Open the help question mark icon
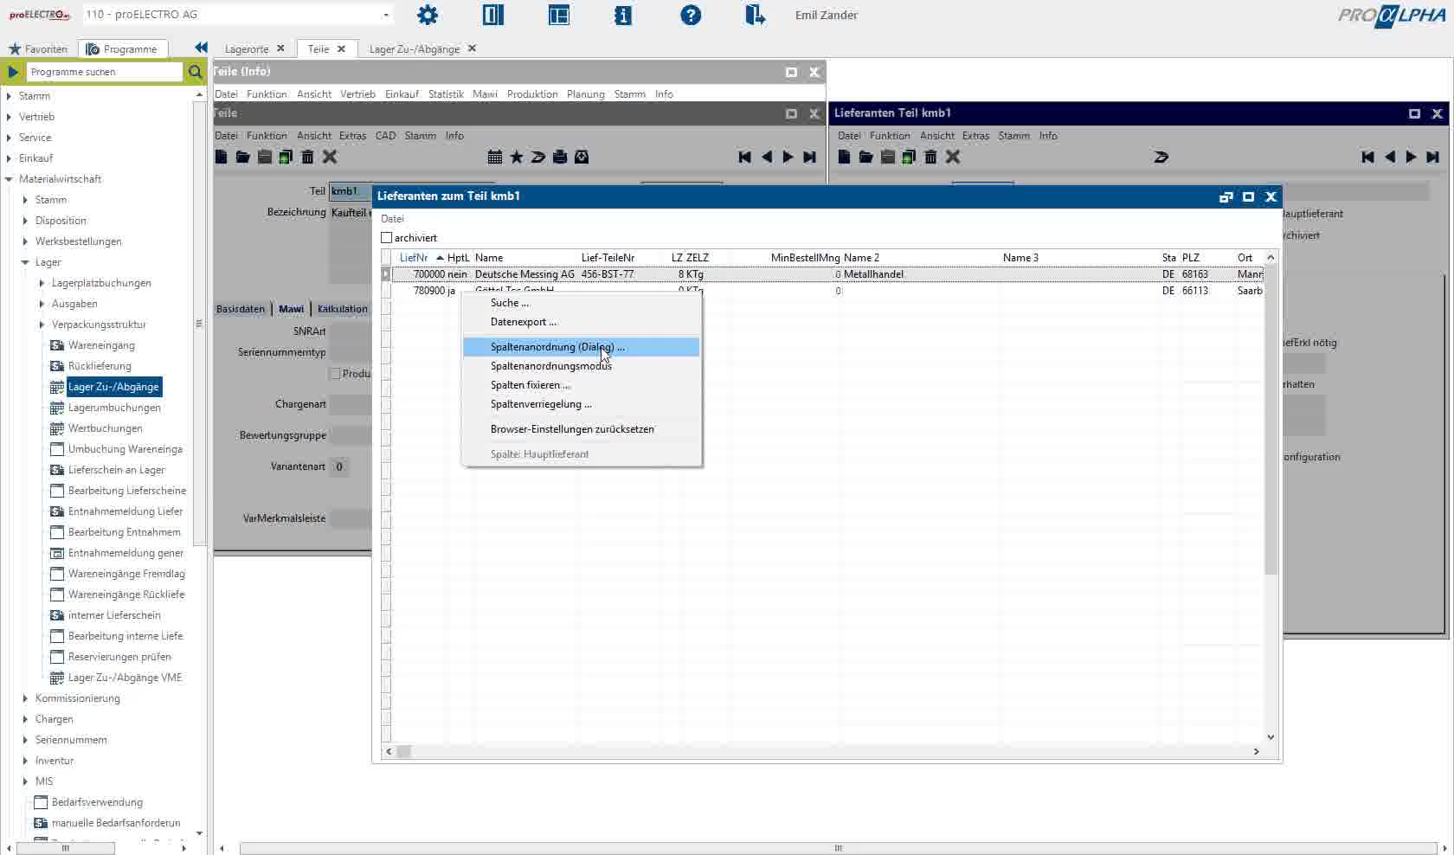The height and width of the screenshot is (855, 1454). coord(691,15)
